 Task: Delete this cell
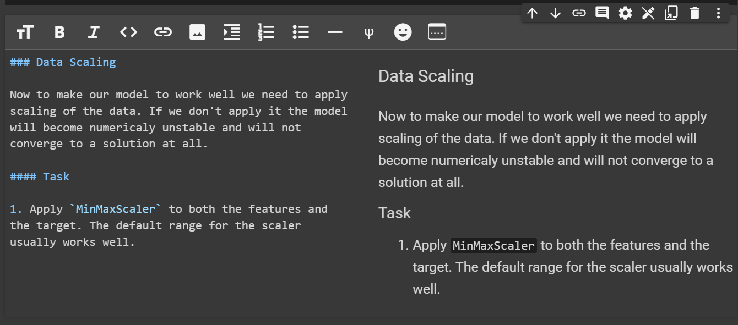pyautogui.click(x=694, y=13)
